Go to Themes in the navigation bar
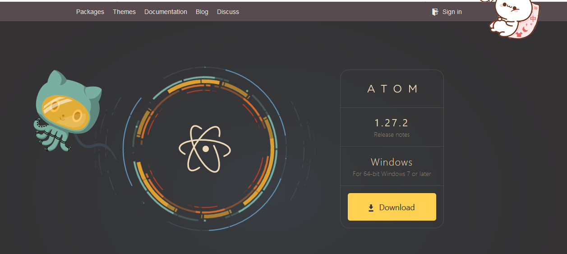 tap(124, 12)
